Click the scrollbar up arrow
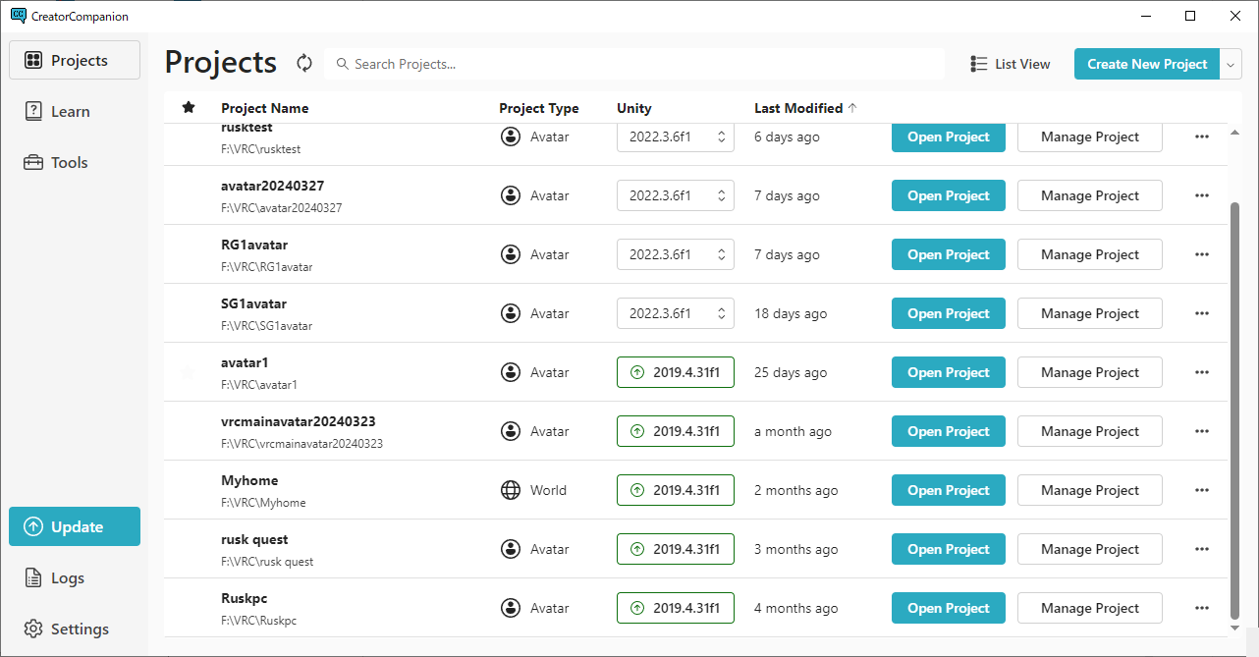The image size is (1259, 657). click(1234, 133)
